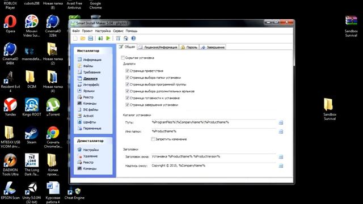Open help using the blue question mark icon
Viewport: 363px width, 204px height.
point(133,39)
